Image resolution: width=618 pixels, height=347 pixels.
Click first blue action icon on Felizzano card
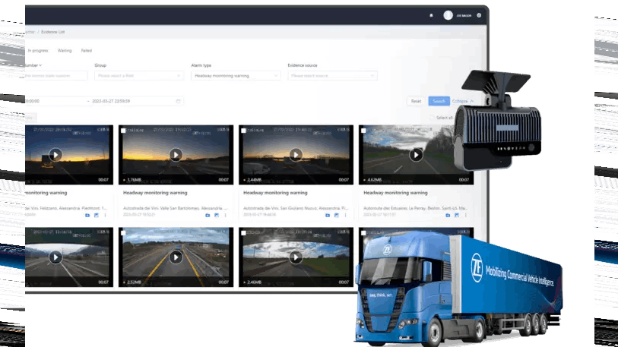tap(87, 216)
